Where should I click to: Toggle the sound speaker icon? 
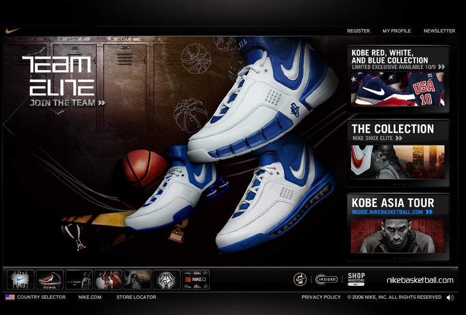point(450,297)
